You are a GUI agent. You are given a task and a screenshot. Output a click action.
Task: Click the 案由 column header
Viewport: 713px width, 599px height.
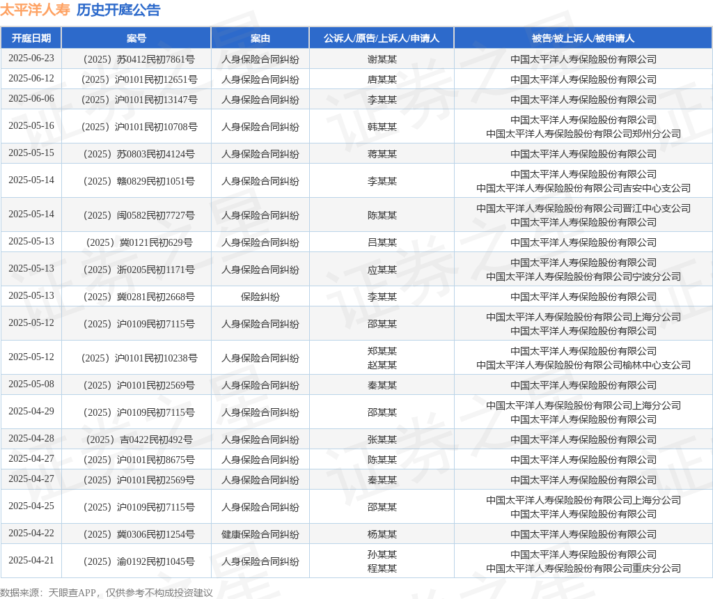click(x=260, y=38)
